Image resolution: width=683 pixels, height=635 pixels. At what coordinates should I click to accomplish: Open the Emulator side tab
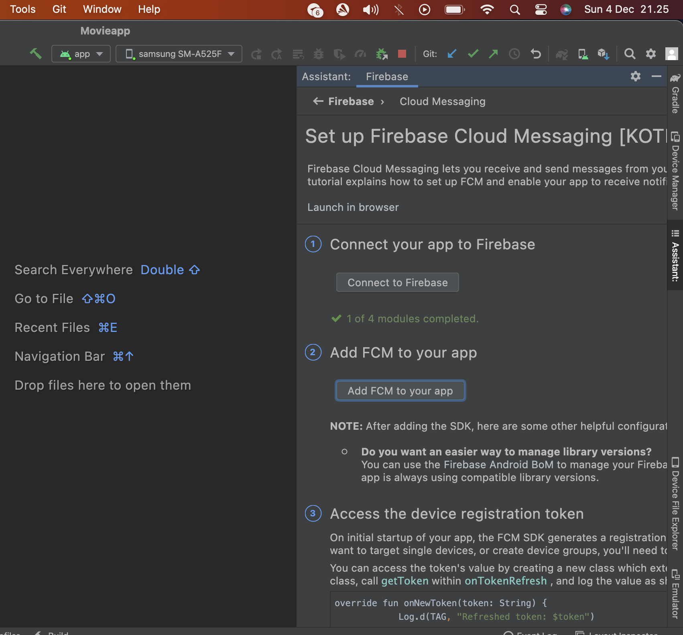675,594
